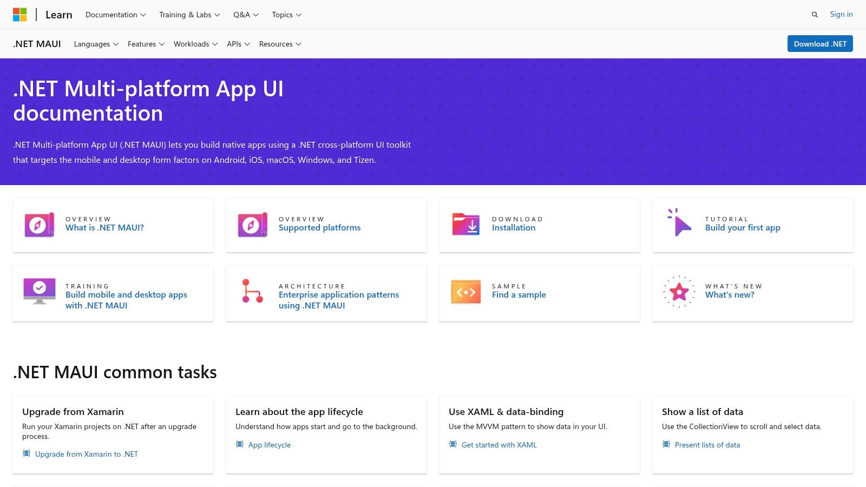Open Get started with XAML link
Image resolution: width=866 pixels, height=487 pixels.
(499, 445)
